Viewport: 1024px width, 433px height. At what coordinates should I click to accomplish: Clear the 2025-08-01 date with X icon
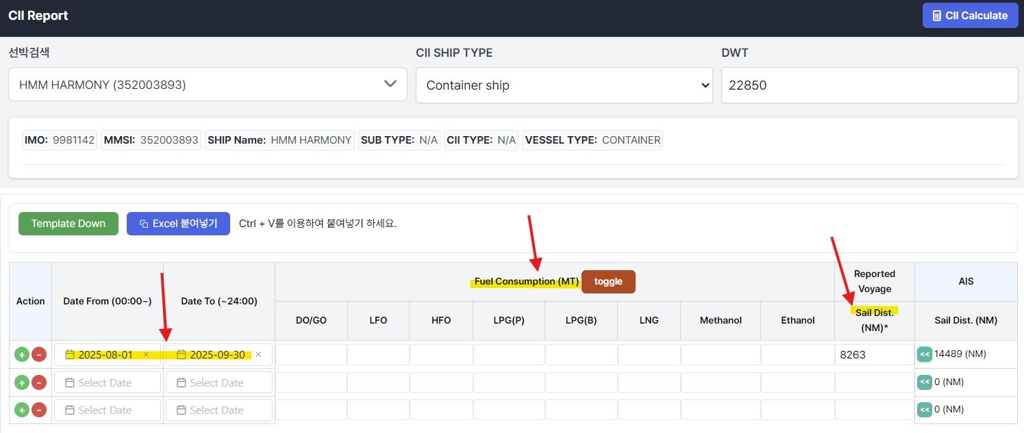pyautogui.click(x=146, y=354)
